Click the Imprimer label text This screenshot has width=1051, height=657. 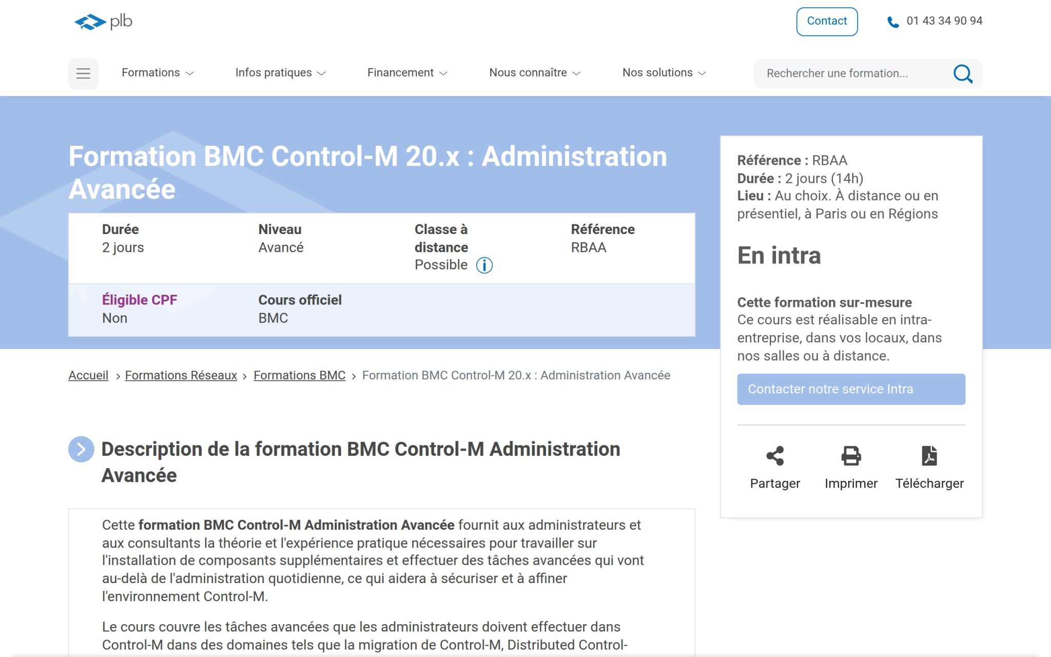point(851,484)
